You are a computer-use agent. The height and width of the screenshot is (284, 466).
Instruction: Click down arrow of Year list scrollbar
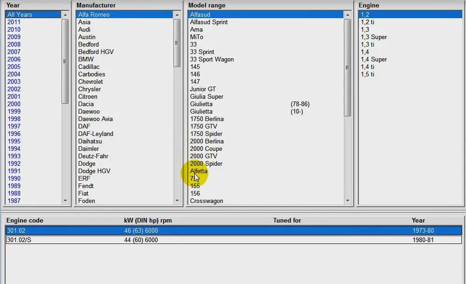(x=65, y=201)
